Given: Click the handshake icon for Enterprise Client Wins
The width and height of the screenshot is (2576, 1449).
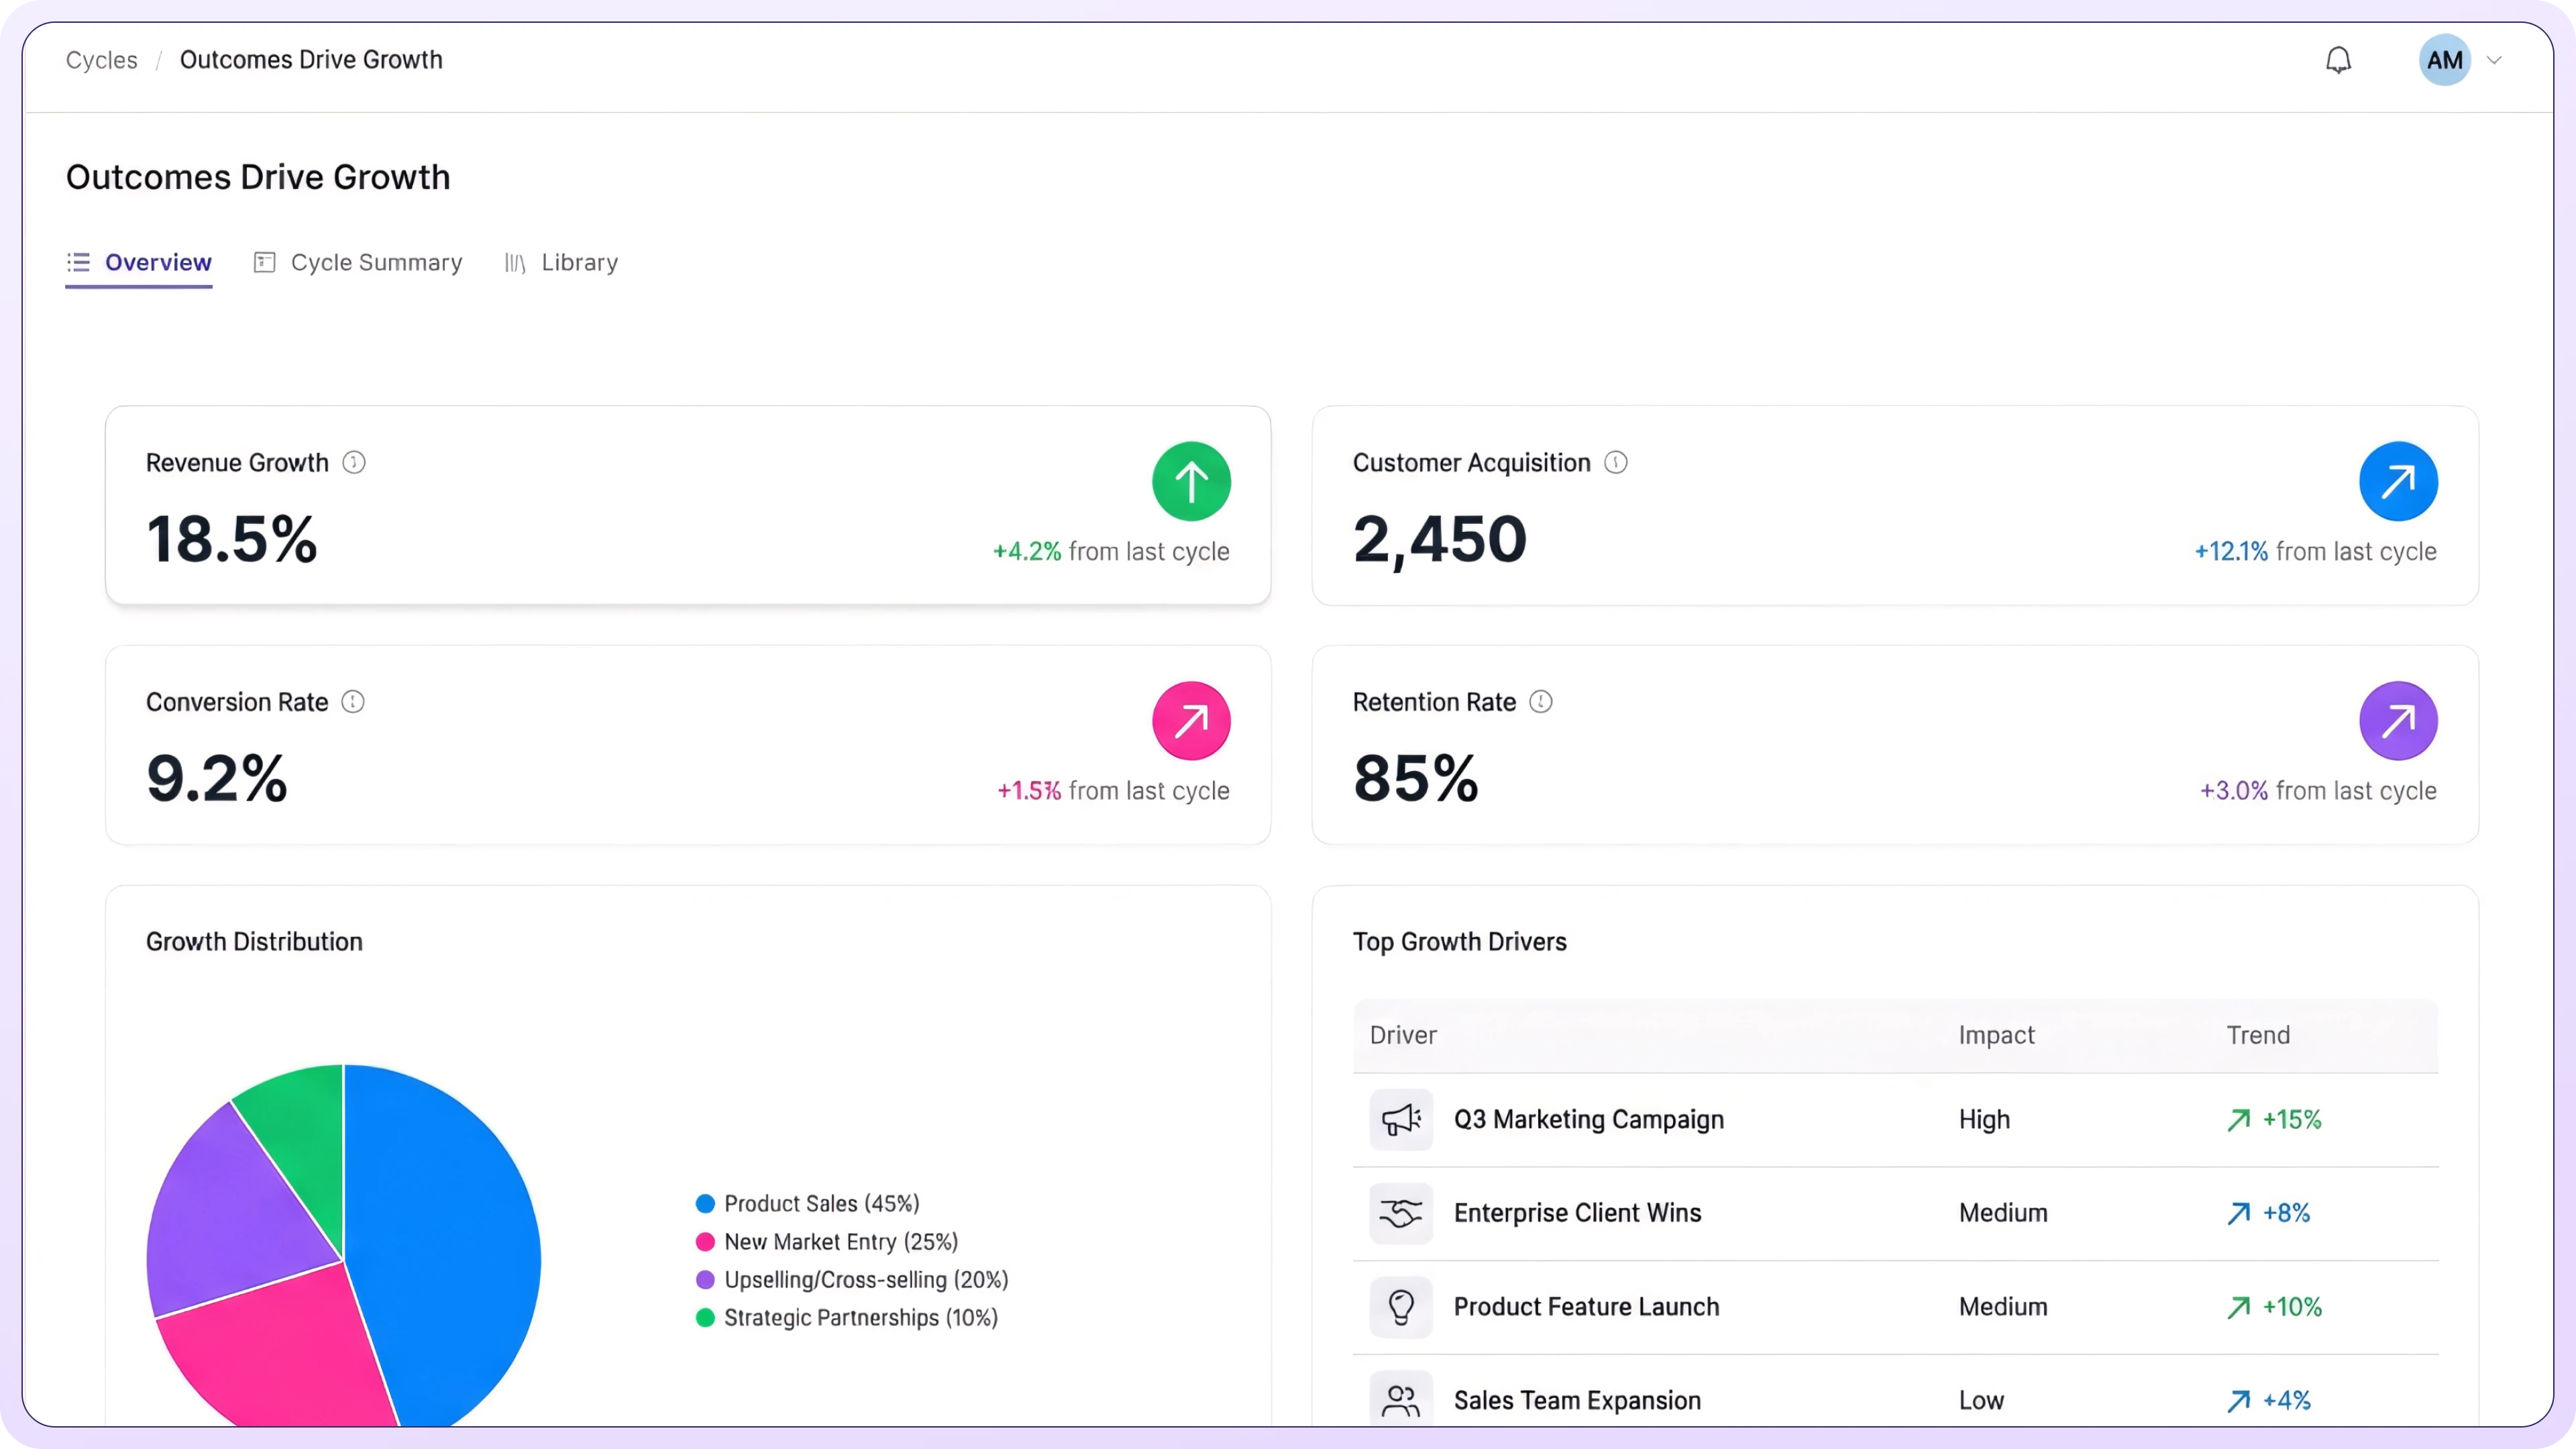Looking at the screenshot, I should [1401, 1213].
